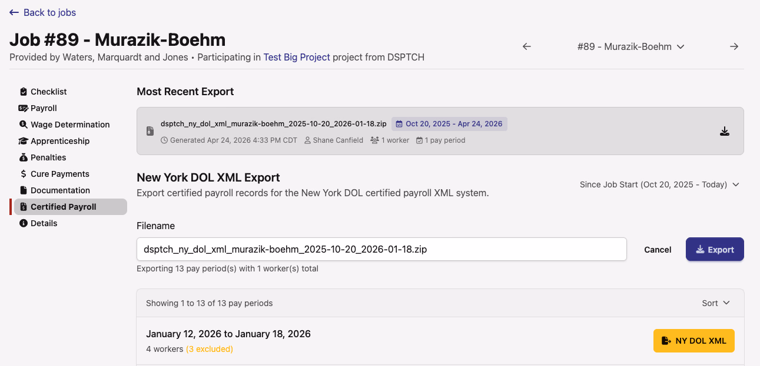
Task: Click Showing 1 to 13 of 13 pay periods text
Action: coord(210,303)
